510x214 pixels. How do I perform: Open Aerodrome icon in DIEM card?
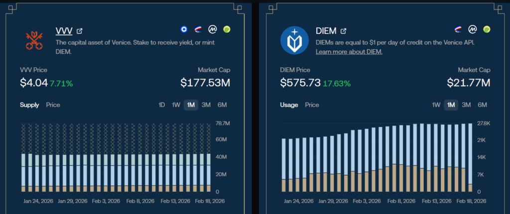pyautogui.click(x=459, y=29)
